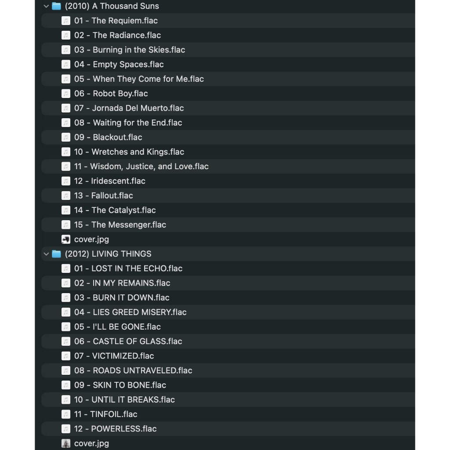Click audio icon of 07 - VICTIMIZED.flac
Viewport: 450px width, 450px height.
tap(66, 356)
